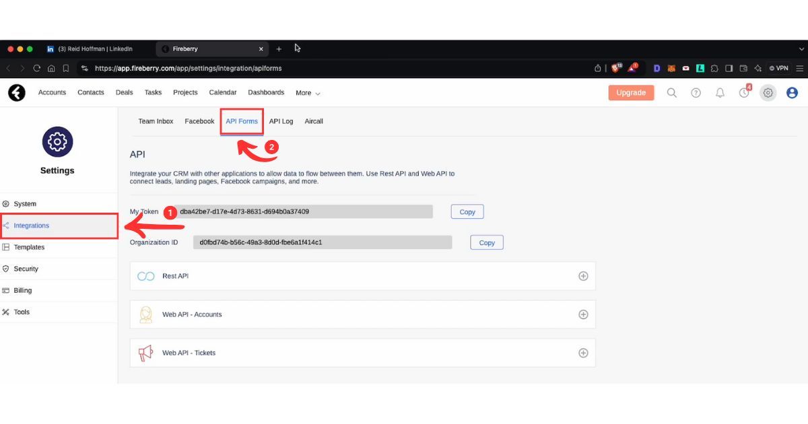The width and height of the screenshot is (808, 424).
Task: Open the browser hamburger menu
Action: pos(800,68)
